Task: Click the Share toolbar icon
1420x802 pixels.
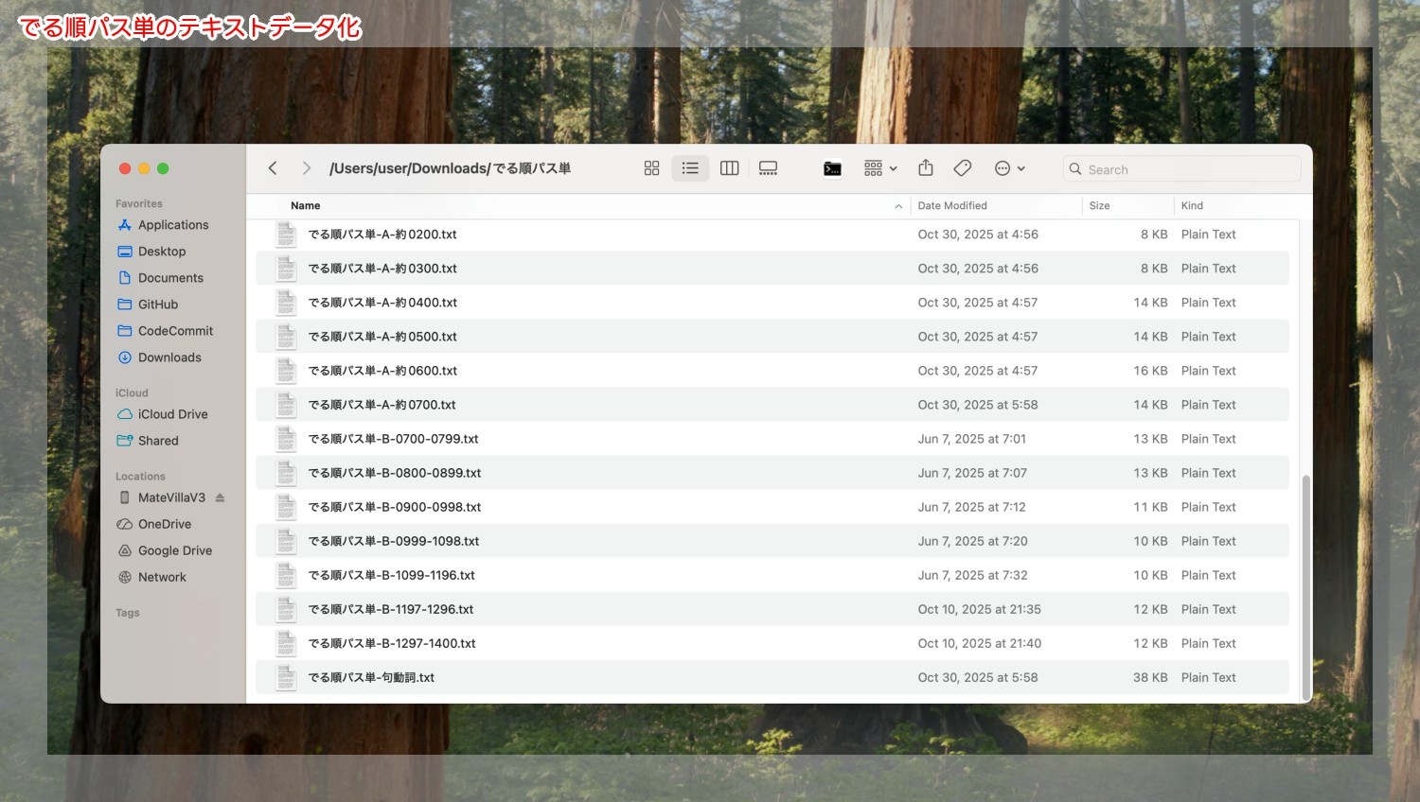Action: (x=926, y=168)
